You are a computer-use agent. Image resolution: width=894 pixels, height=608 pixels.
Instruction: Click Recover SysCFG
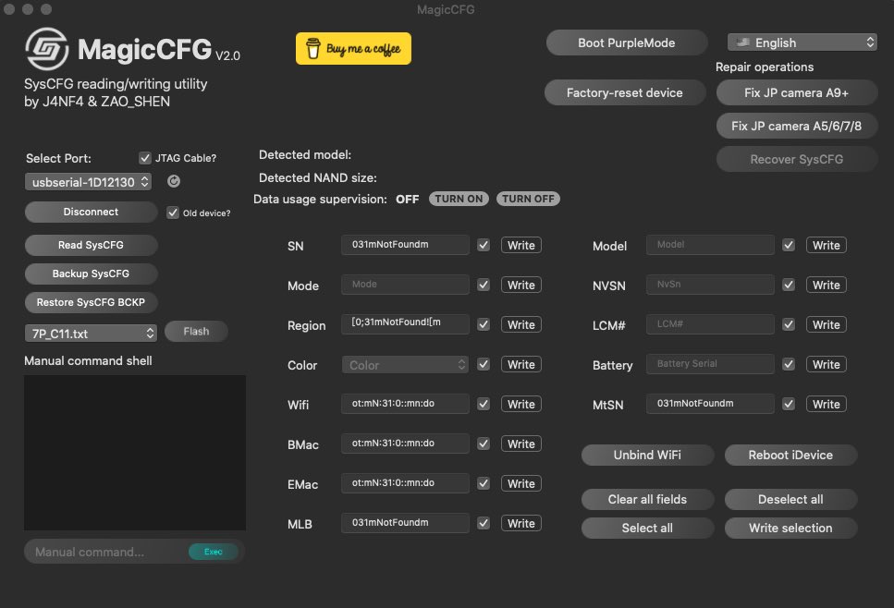coord(797,159)
